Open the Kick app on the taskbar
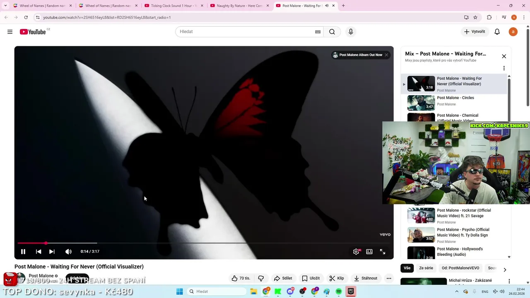530x298 pixels. (278, 291)
